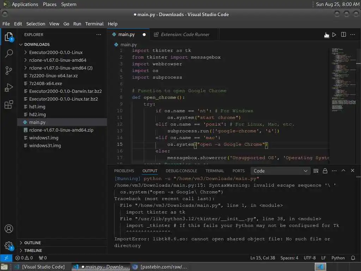Image resolution: width=361 pixels, height=271 pixels.
Task: Switch to the PORTS panel tab
Action: pos(239,171)
